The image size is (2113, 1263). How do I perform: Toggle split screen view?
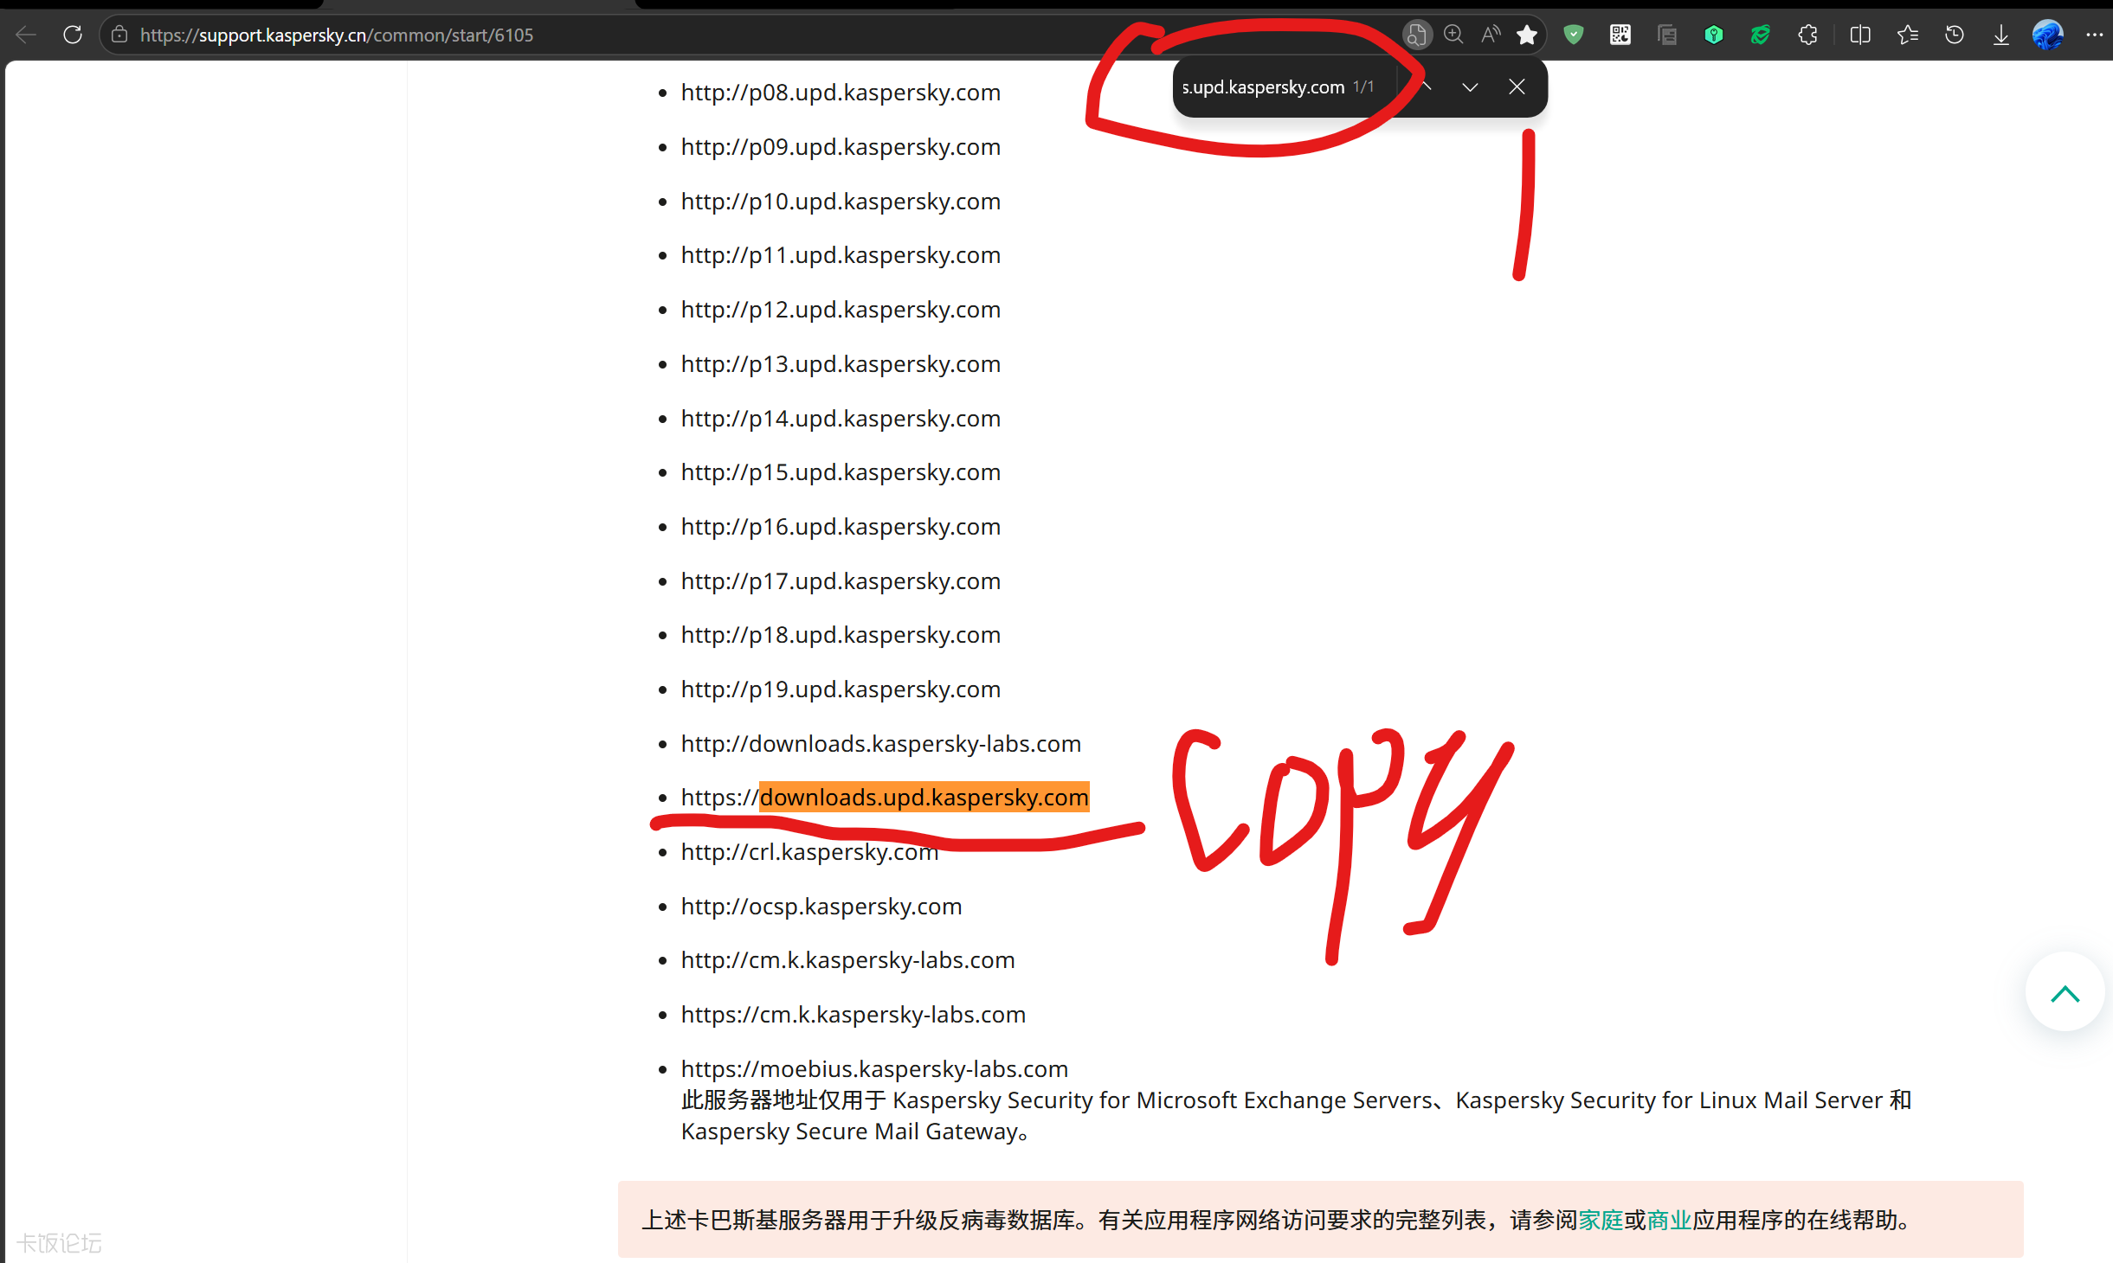coord(1860,35)
